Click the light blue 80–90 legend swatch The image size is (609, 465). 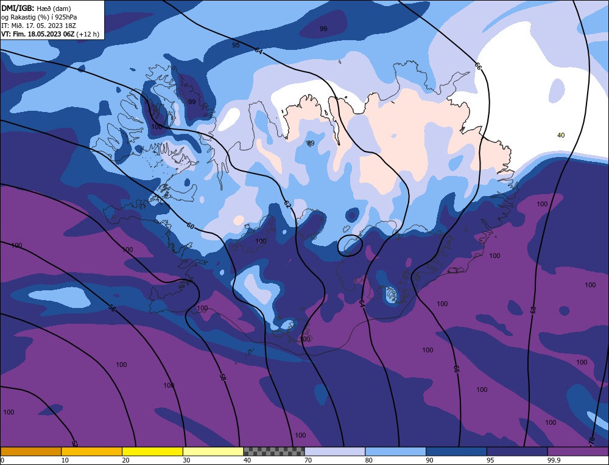395,452
